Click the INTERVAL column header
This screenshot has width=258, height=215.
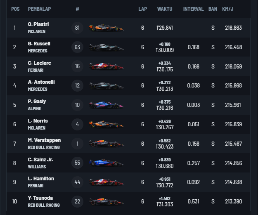[193, 9]
